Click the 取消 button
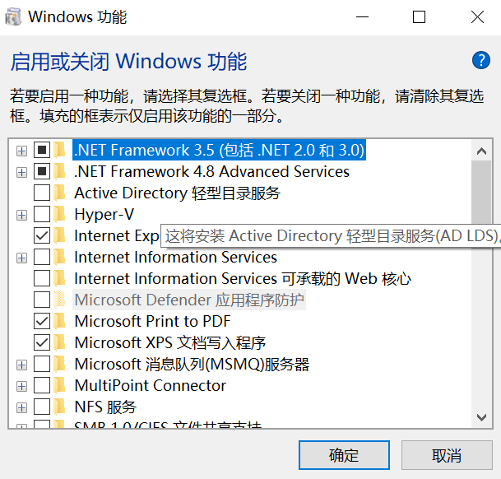The width and height of the screenshot is (501, 479). click(x=447, y=455)
